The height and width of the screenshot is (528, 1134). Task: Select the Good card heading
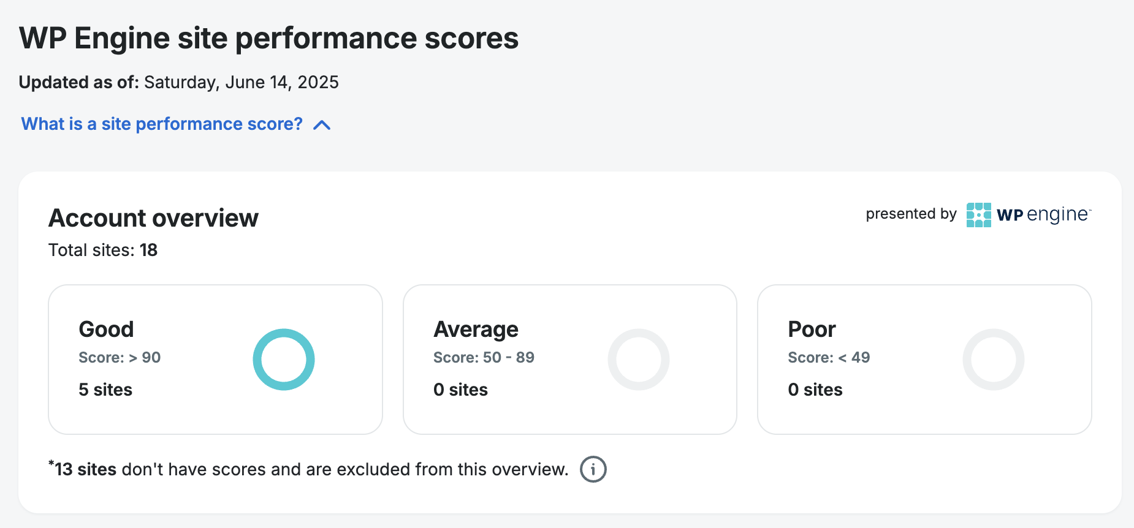tap(106, 330)
